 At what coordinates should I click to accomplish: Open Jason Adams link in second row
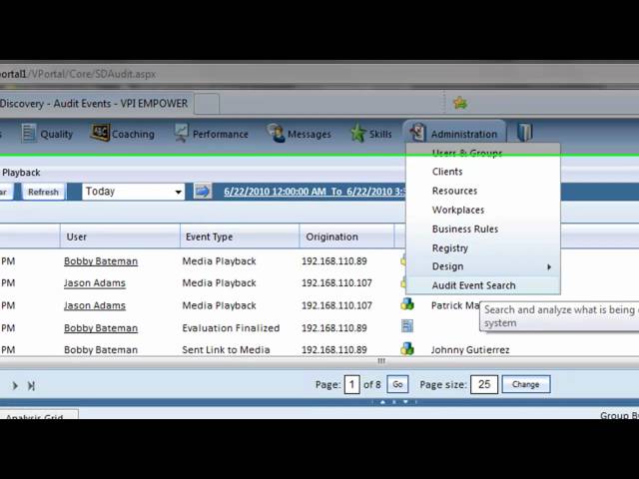[x=95, y=283]
